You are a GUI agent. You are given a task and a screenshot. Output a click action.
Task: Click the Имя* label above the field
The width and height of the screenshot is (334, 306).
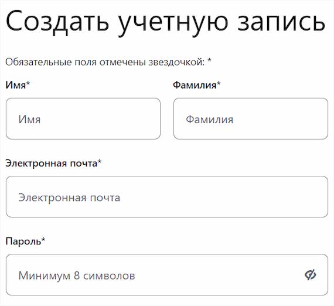18,85
